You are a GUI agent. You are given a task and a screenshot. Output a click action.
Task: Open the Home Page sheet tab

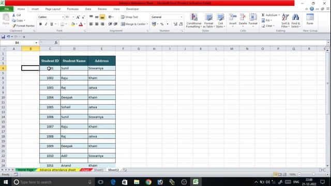25,170
